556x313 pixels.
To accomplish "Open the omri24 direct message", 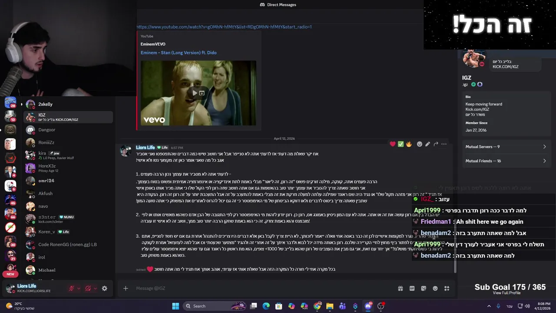I will pyautogui.click(x=68, y=181).
